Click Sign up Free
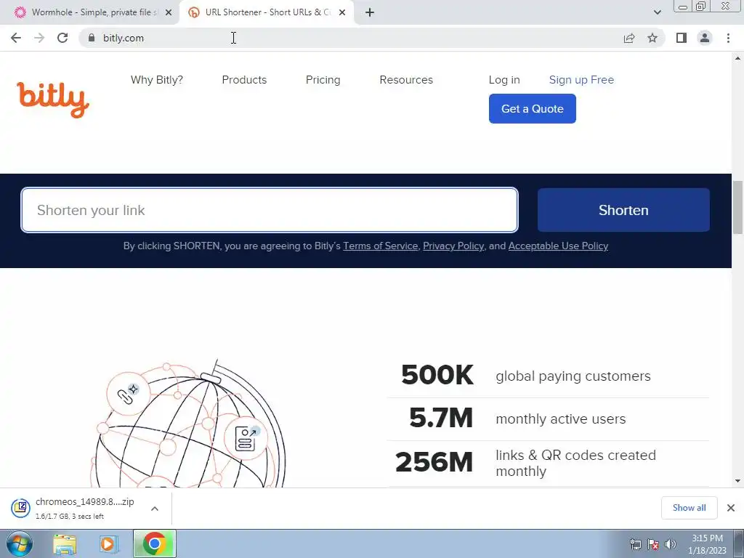 click(x=581, y=80)
